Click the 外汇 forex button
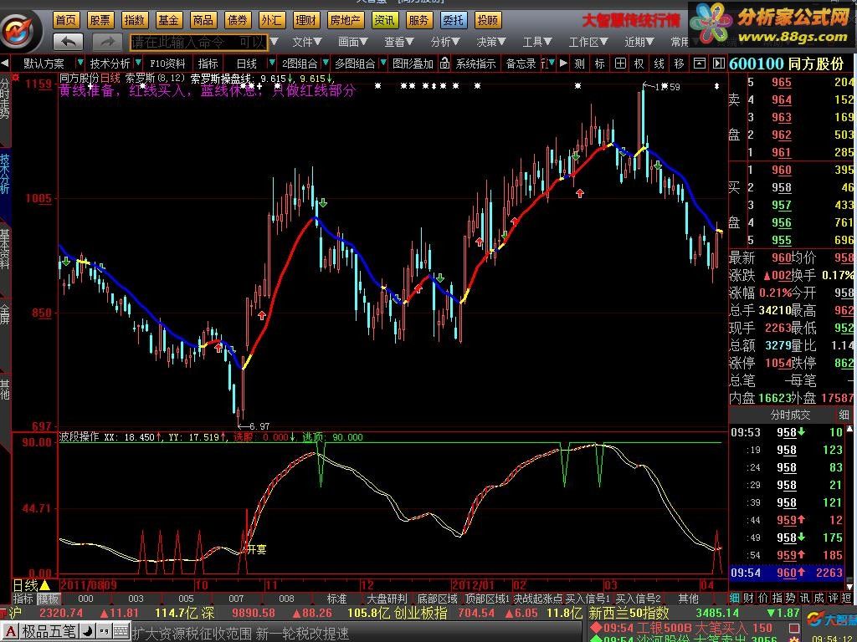The width and height of the screenshot is (857, 642). (272, 20)
